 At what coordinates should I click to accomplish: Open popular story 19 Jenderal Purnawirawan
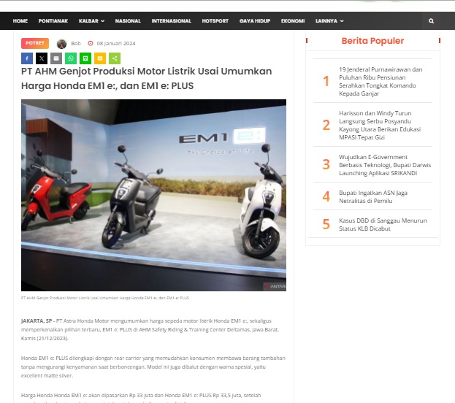(x=381, y=82)
